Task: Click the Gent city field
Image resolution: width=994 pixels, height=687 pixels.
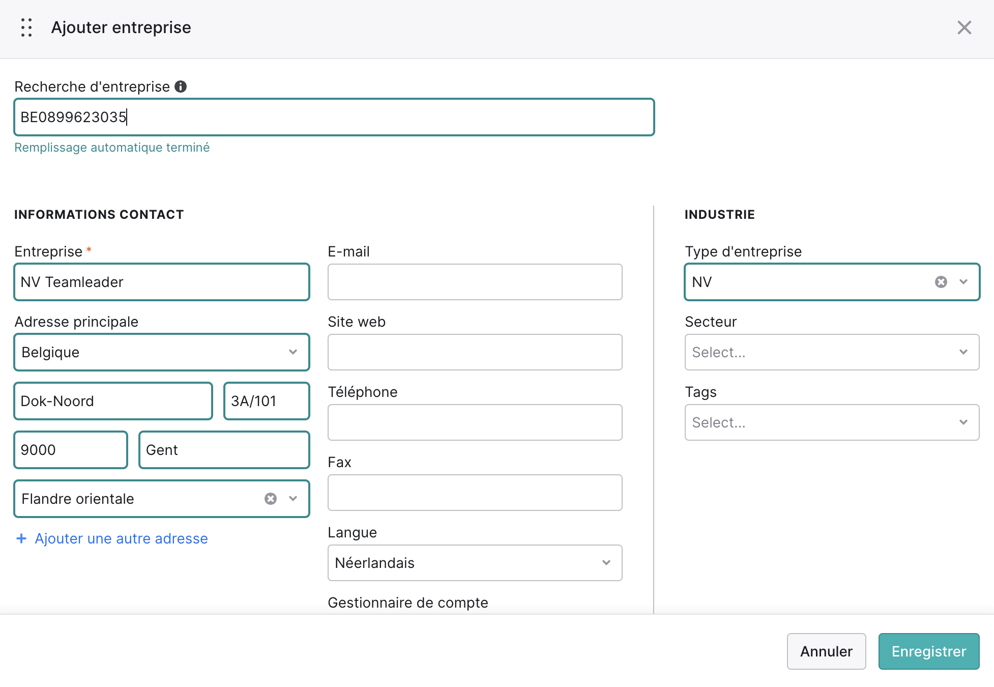Action: [x=224, y=450]
